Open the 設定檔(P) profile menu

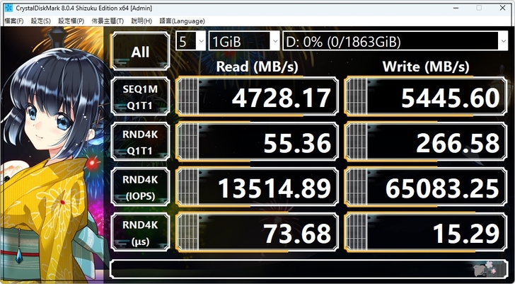(71, 21)
